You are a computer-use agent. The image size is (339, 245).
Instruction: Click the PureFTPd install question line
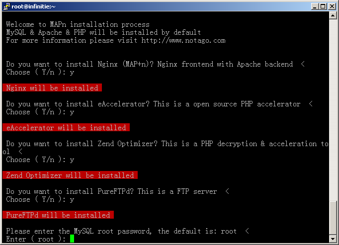(118, 191)
